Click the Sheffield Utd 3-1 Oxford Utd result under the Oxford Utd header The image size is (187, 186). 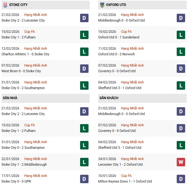point(119,88)
